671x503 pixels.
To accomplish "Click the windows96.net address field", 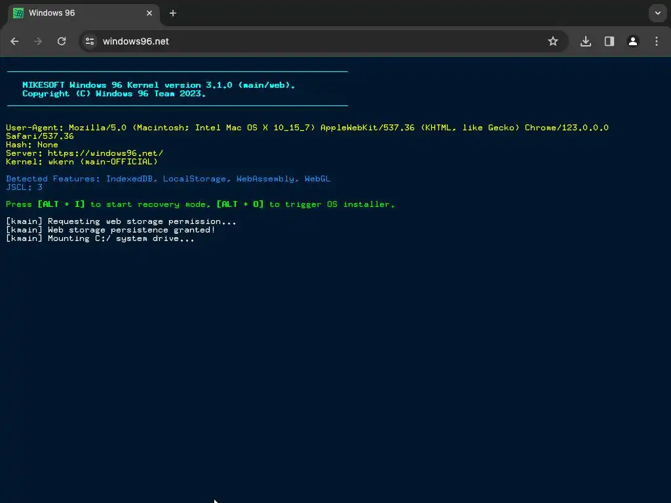I will click(324, 41).
